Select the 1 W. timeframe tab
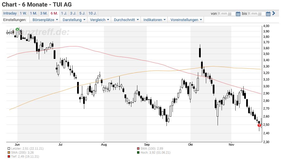 [x=23, y=13]
